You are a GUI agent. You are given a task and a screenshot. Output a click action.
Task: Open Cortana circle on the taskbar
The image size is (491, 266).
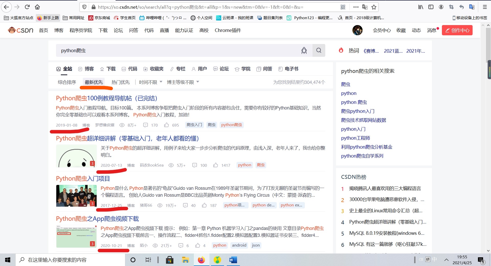tap(133, 260)
